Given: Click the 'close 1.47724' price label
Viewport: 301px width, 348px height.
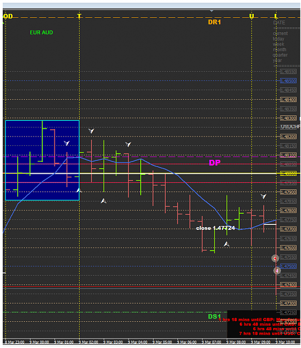Looking at the screenshot, I should pyautogui.click(x=215, y=228).
